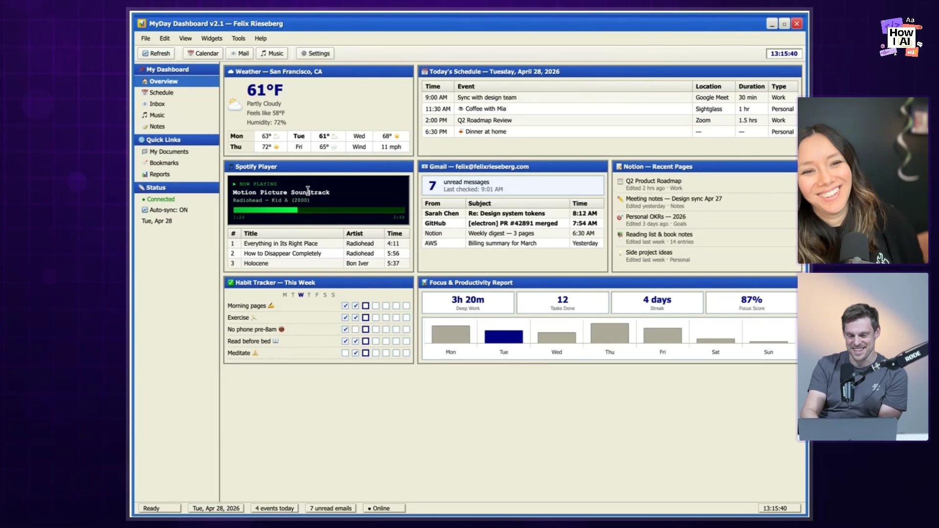Screen dimensions: 939x528
Task: Click the Personal OKRs page icon
Action: click(620, 217)
